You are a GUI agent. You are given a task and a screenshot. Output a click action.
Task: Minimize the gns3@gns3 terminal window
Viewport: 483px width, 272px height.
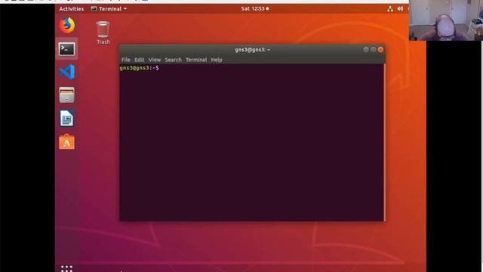click(366, 50)
